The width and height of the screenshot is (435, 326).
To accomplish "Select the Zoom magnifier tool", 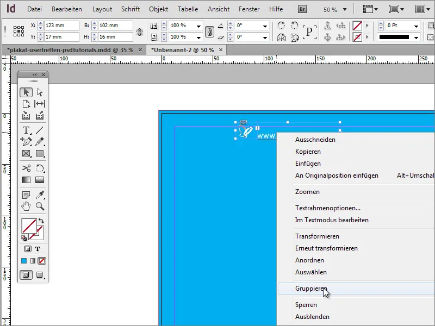I will coord(40,206).
